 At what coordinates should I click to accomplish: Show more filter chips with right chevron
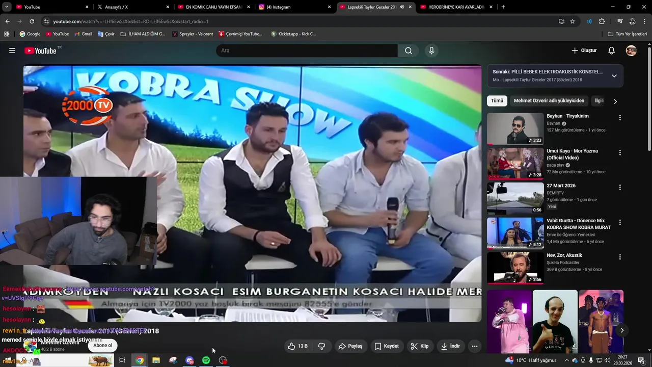(615, 101)
